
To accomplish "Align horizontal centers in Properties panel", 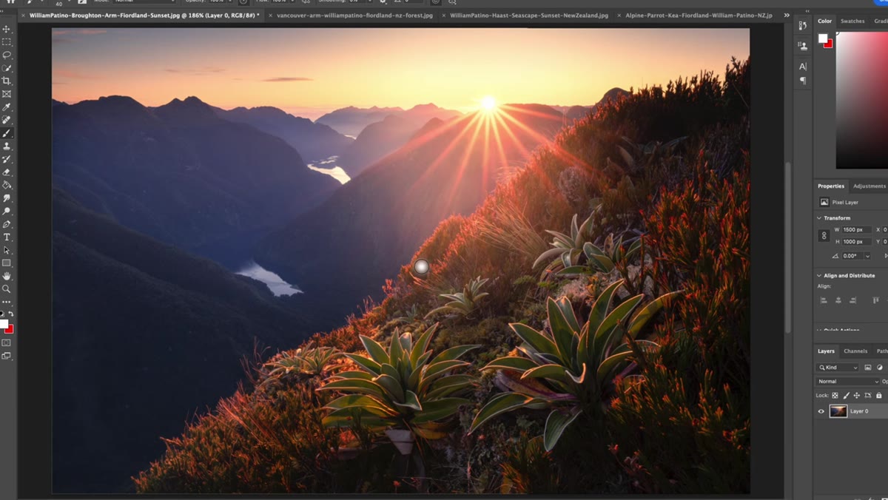I will pos(838,300).
